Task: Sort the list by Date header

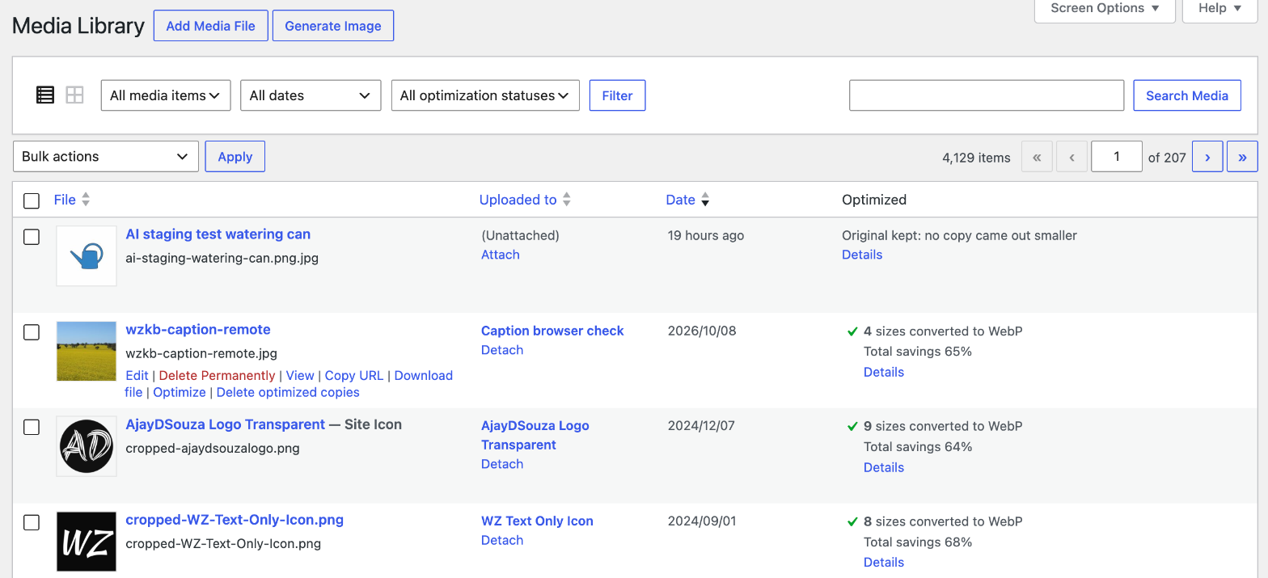Action: click(x=681, y=200)
